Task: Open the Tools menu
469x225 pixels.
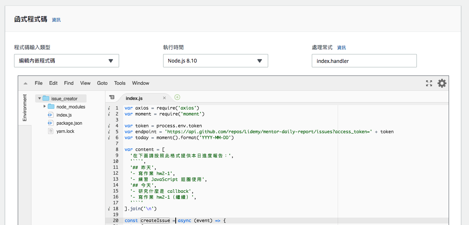Action: [120, 83]
